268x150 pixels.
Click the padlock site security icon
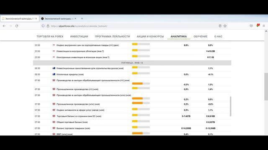[x=48, y=26]
